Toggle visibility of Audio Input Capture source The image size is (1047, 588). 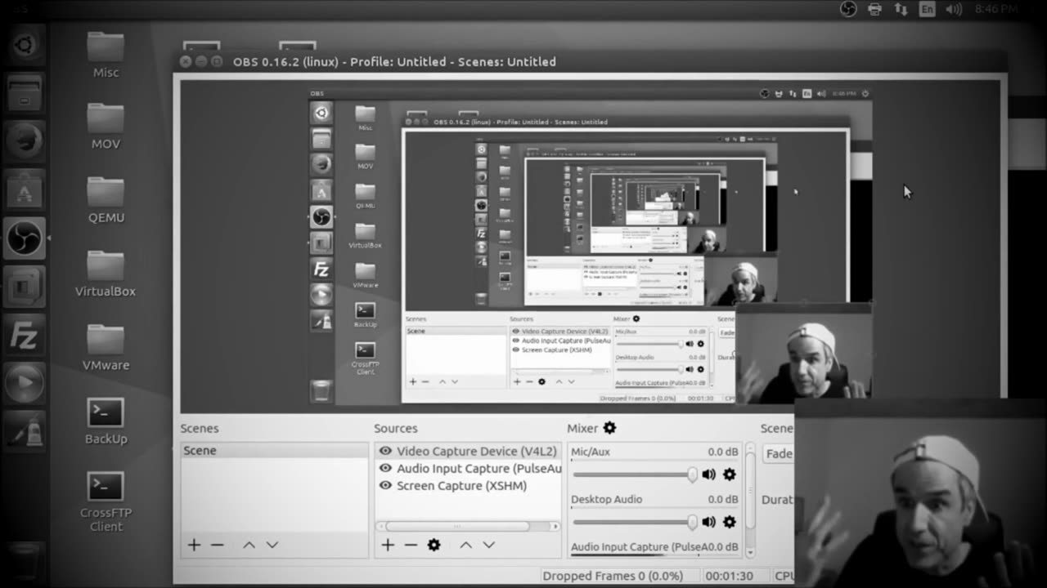coord(385,469)
